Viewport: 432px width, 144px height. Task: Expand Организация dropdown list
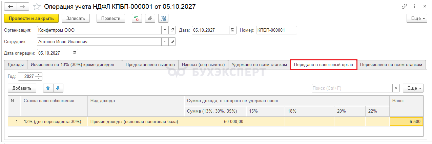click(165, 30)
